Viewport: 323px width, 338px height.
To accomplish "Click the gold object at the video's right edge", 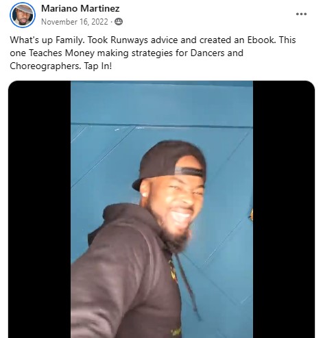I will 251,215.
